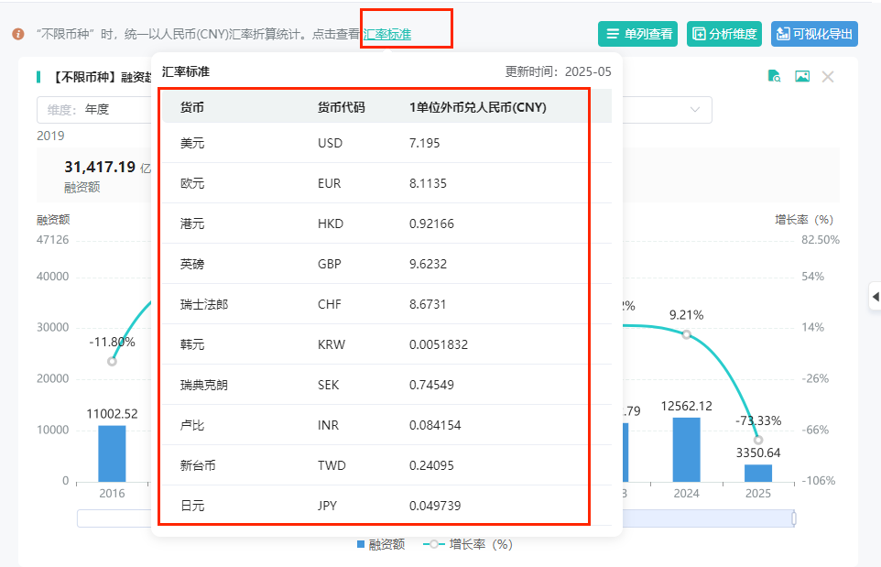
Task: Toggle the 增长率 (%) legend item
Action: (467, 544)
